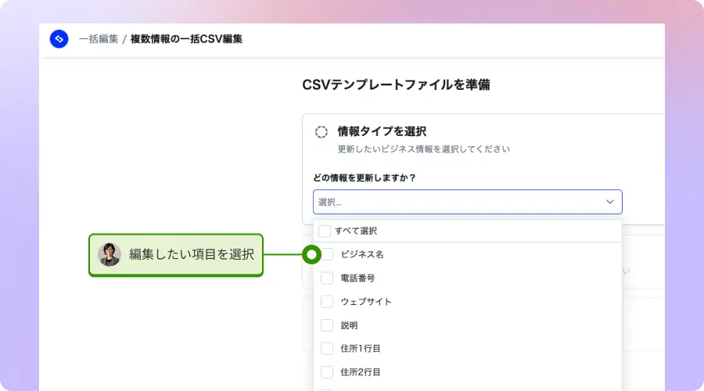Select the 説明 option label

349,325
